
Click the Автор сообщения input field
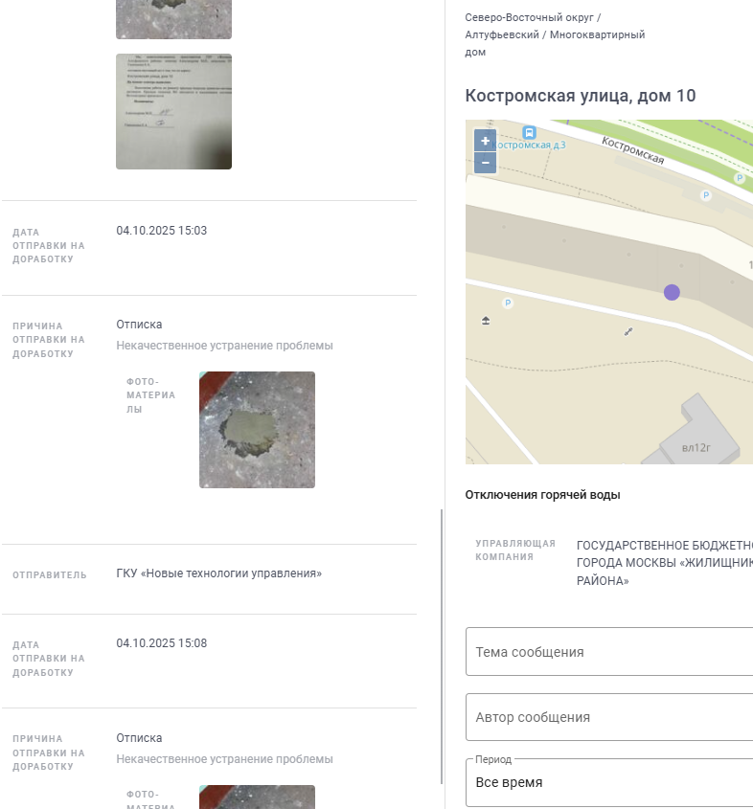609,717
